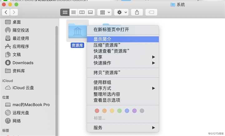Click the yellow minimize window button
This screenshot has width=225, height=136.
click(10, 5)
